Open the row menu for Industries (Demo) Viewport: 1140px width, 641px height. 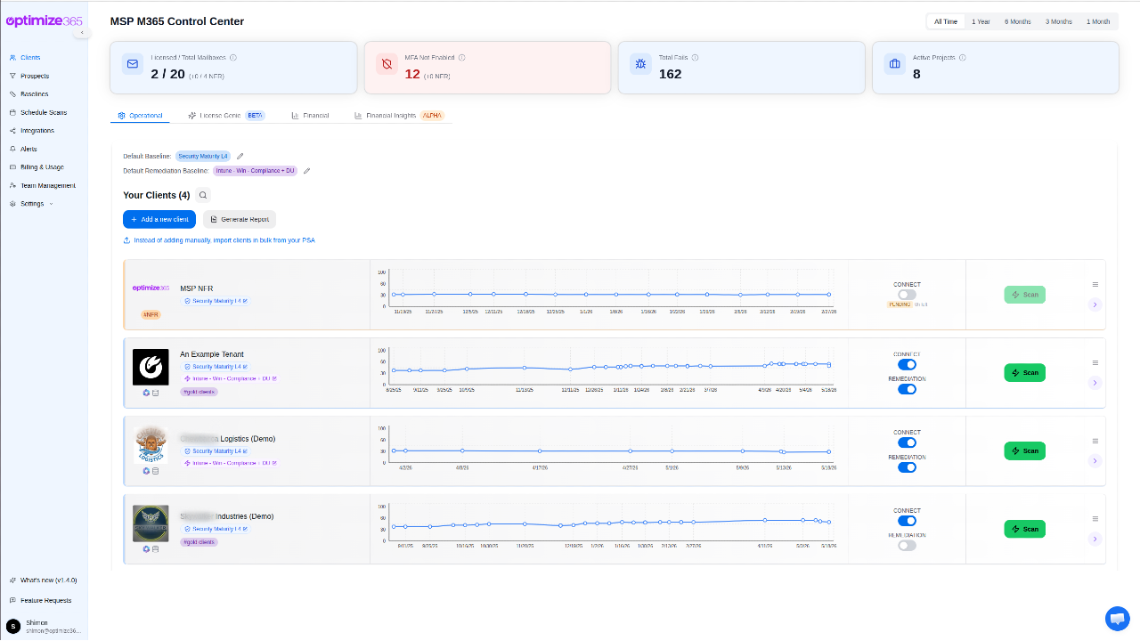pyautogui.click(x=1095, y=518)
